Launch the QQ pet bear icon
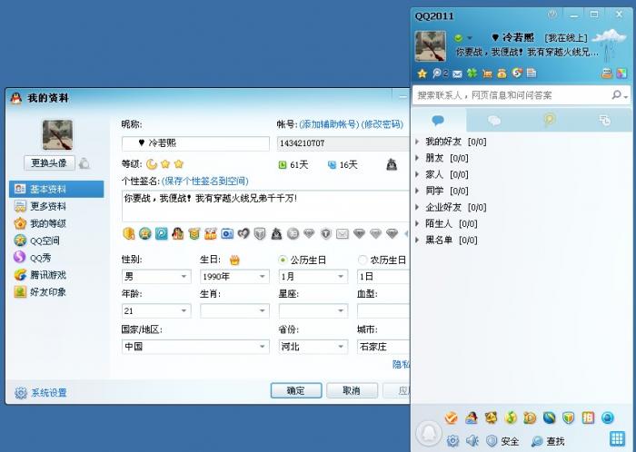Viewport: 636px width, 452px height. pos(491,418)
